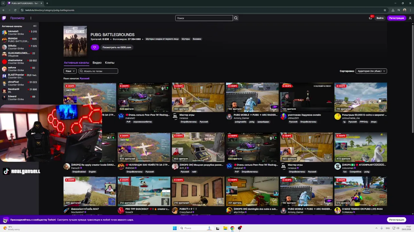Open the PRO TPP SHACKGUY stream title
The image size is (414, 232).
[147, 209]
